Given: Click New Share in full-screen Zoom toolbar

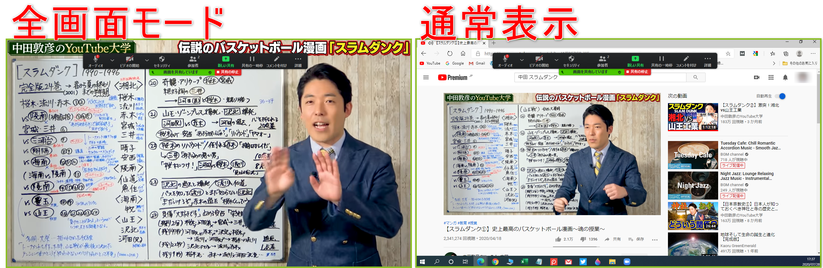Looking at the screenshot, I should [x=226, y=61].
